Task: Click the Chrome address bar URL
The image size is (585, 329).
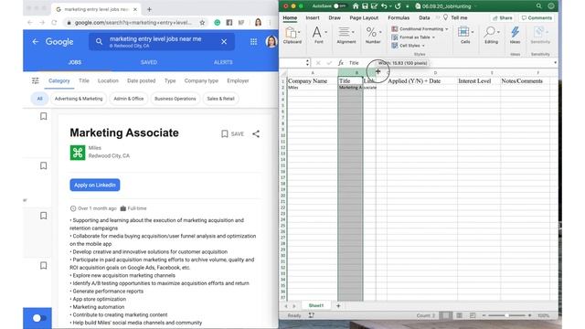Action: [x=133, y=23]
